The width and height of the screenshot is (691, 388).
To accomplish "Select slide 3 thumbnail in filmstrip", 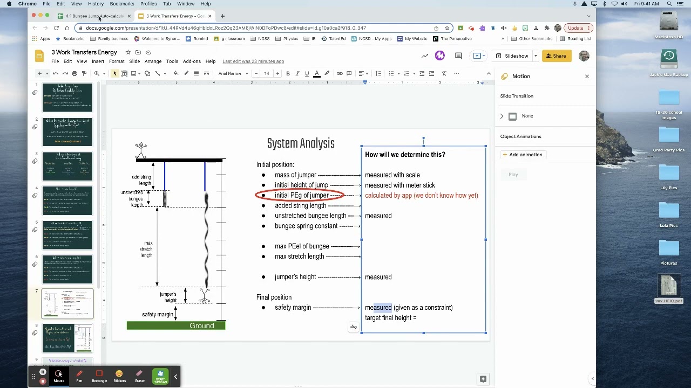I will coord(67,167).
